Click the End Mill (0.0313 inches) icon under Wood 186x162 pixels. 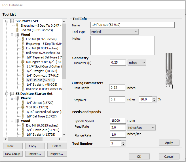pyautogui.click(x=23, y=48)
